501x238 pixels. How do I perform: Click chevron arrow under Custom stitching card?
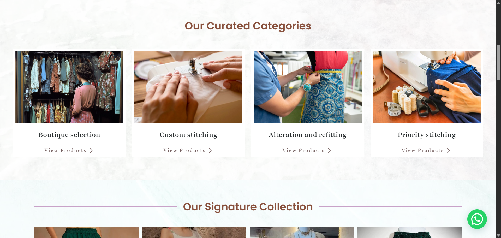click(x=210, y=151)
